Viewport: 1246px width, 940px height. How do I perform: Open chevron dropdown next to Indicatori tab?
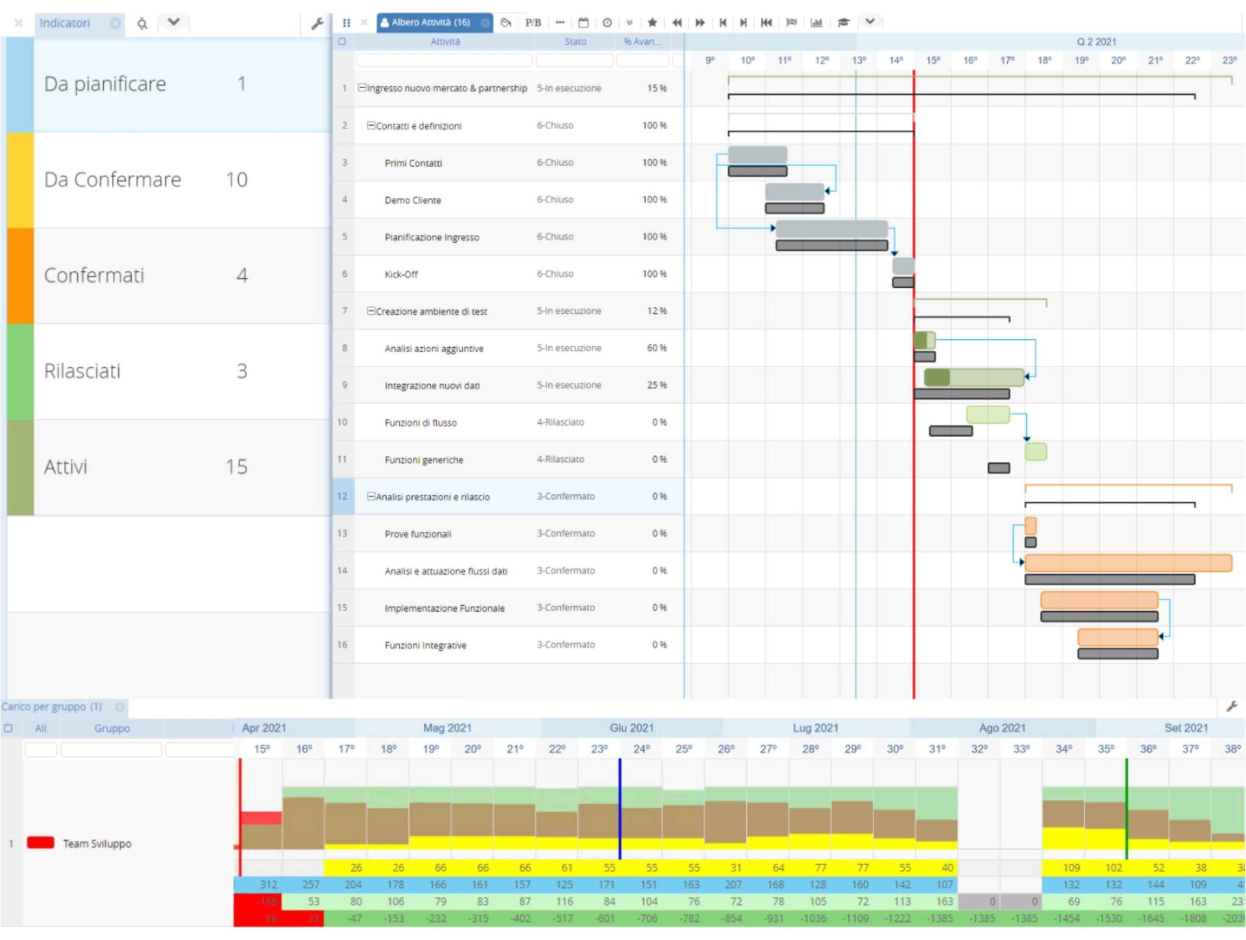click(x=173, y=23)
